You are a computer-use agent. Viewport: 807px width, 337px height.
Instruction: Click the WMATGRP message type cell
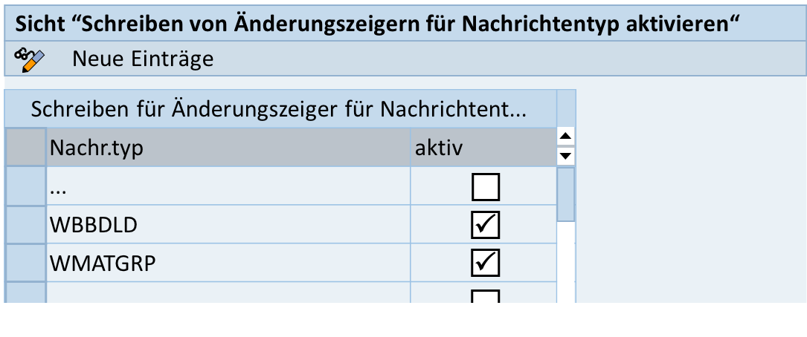pos(228,262)
